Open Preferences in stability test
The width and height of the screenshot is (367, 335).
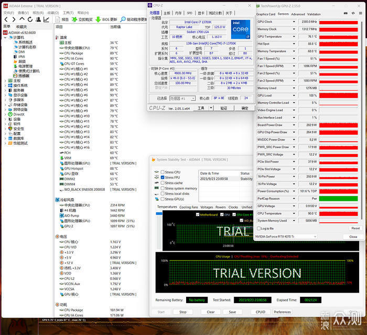coord(282,312)
